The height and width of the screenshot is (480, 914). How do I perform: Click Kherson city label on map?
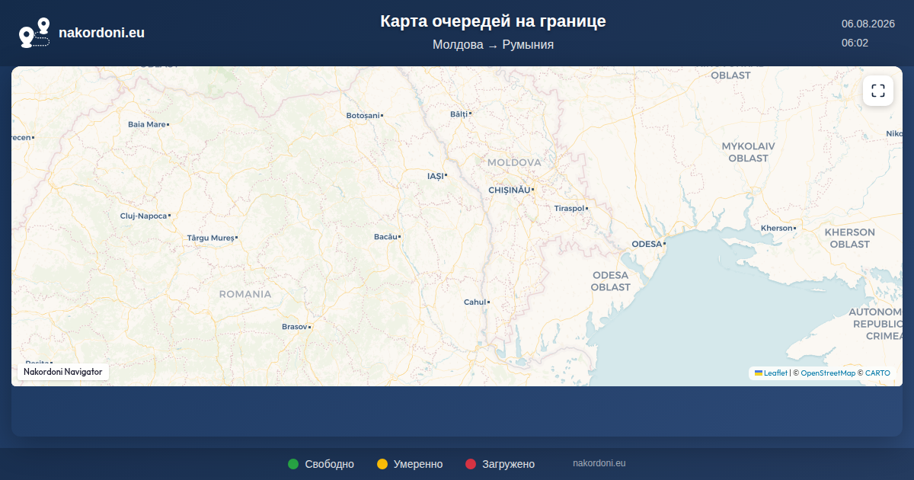coord(777,229)
